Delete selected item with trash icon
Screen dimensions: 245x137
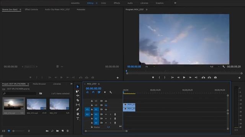click(x=68, y=131)
